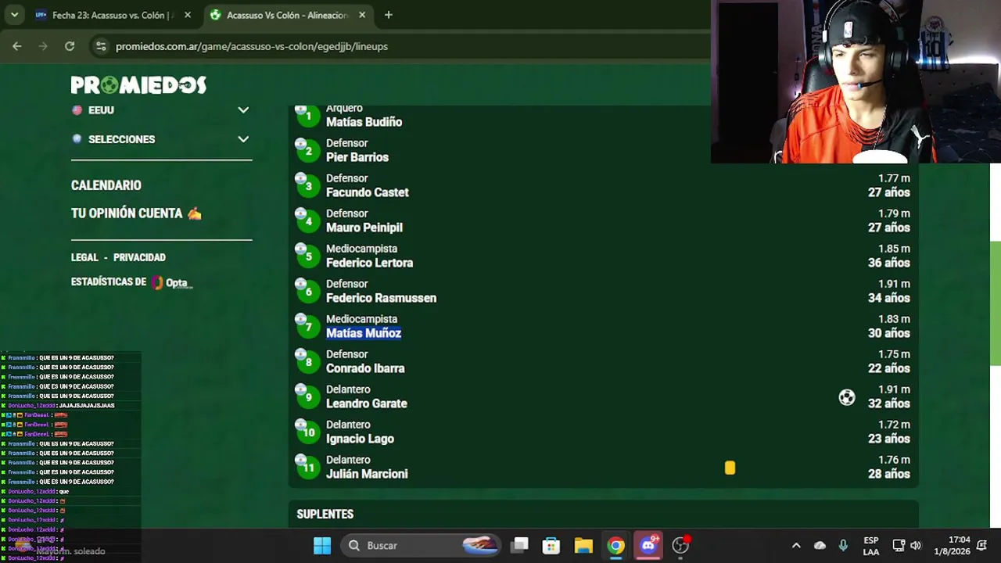
Task: Close the Acassuso Vs Colón Alineaciones tab
Action: pyautogui.click(x=362, y=15)
